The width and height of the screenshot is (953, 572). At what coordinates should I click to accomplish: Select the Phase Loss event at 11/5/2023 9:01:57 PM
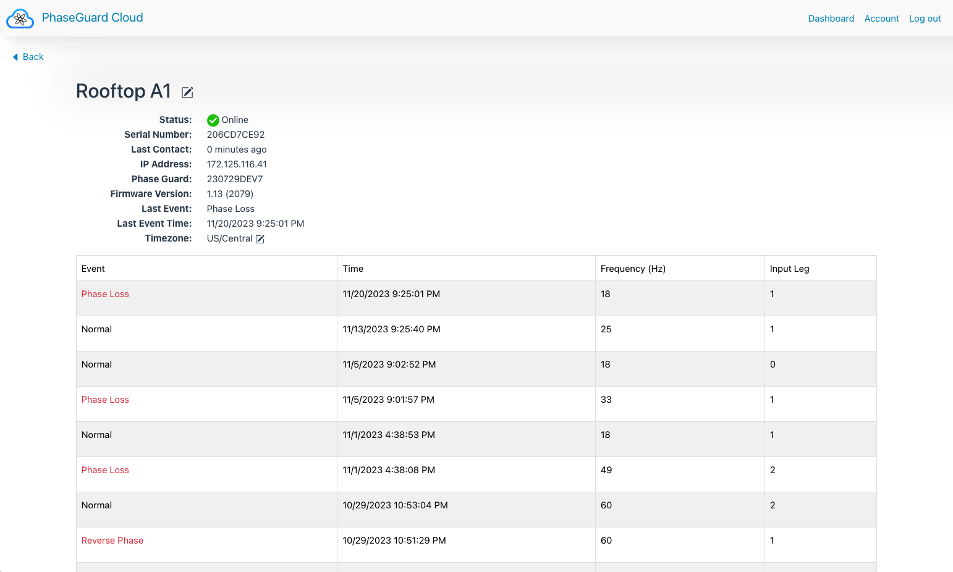tap(105, 400)
